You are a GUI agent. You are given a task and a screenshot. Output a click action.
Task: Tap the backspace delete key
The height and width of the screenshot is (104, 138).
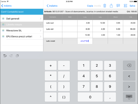(129, 66)
